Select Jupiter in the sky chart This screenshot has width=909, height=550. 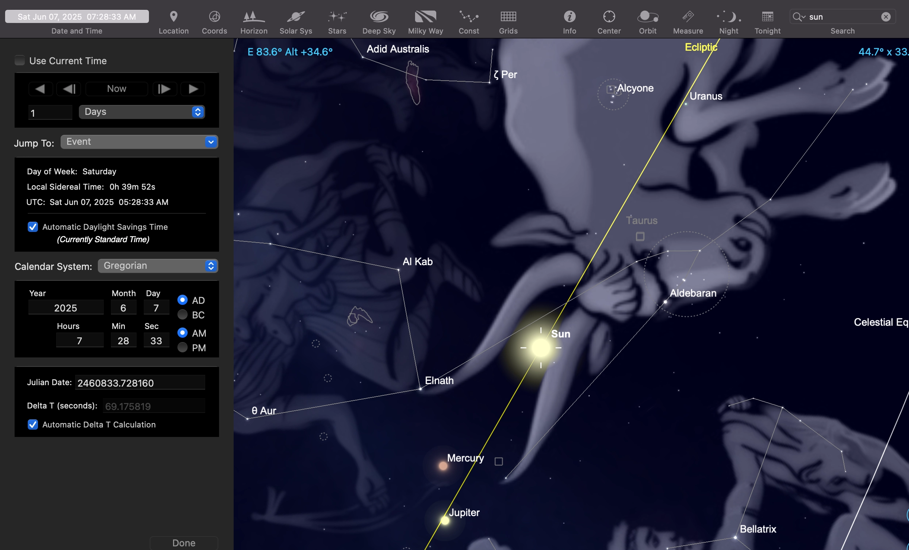[445, 520]
